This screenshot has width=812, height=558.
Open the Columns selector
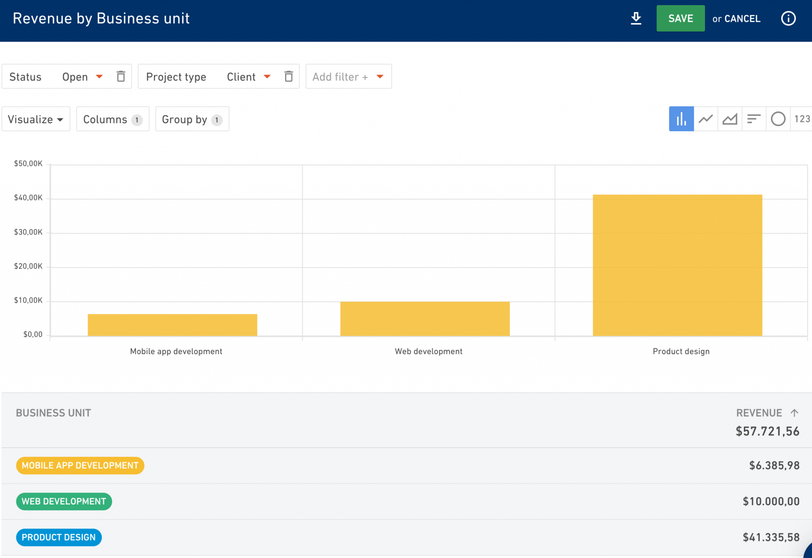113,119
